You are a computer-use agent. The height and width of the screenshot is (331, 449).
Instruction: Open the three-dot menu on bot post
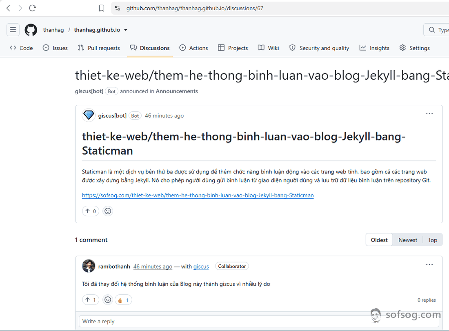click(429, 114)
